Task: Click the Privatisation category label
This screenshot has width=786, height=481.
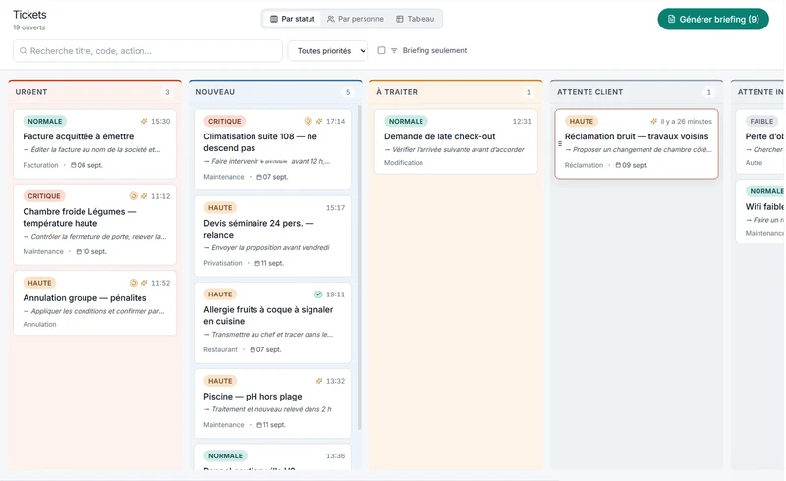Action: pyautogui.click(x=223, y=263)
